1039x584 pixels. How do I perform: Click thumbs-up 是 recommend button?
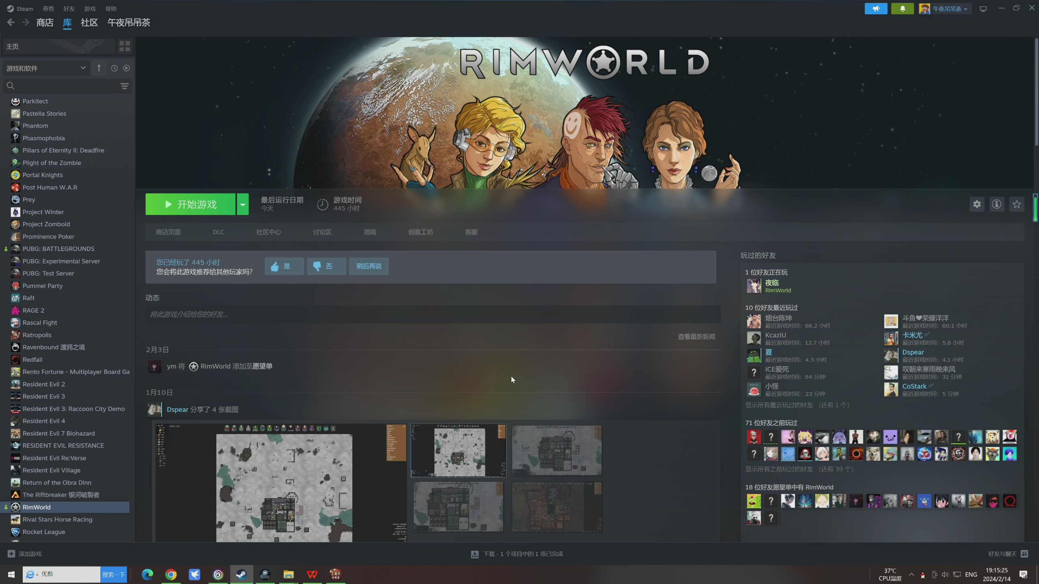[284, 266]
